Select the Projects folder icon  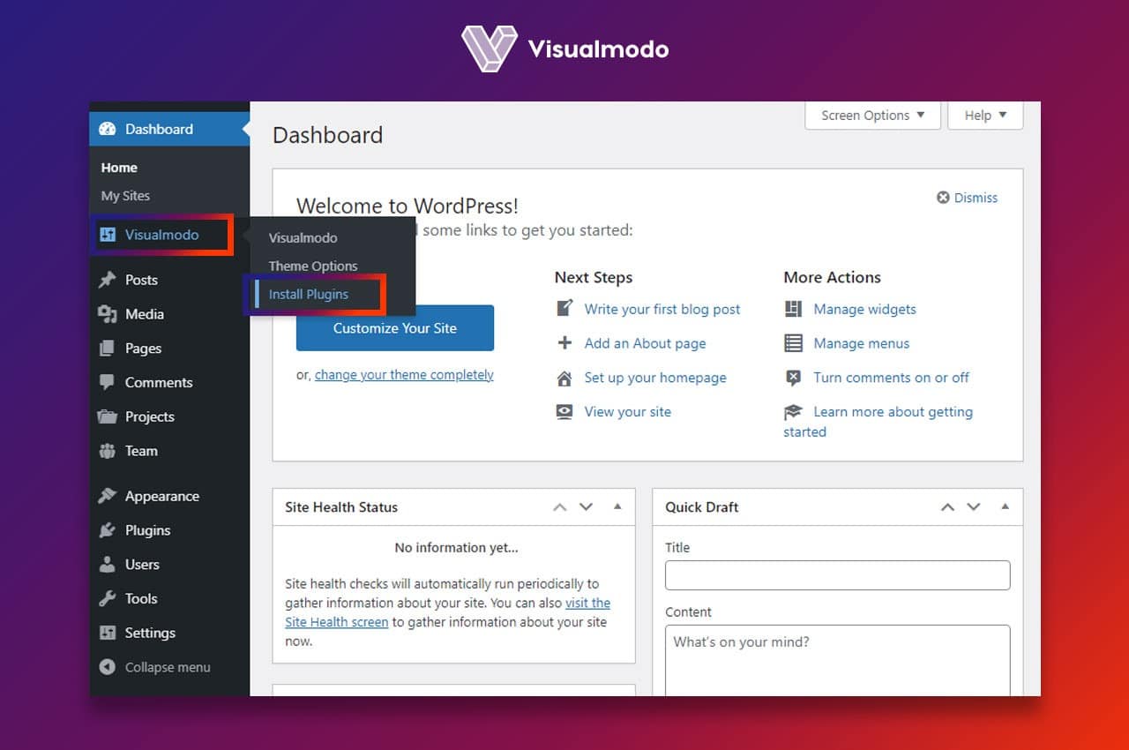pos(108,416)
